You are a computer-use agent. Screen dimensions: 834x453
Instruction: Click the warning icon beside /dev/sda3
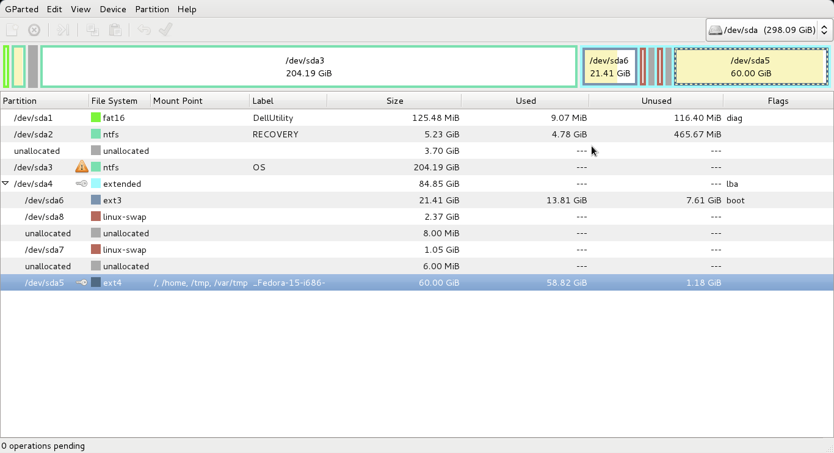81,167
